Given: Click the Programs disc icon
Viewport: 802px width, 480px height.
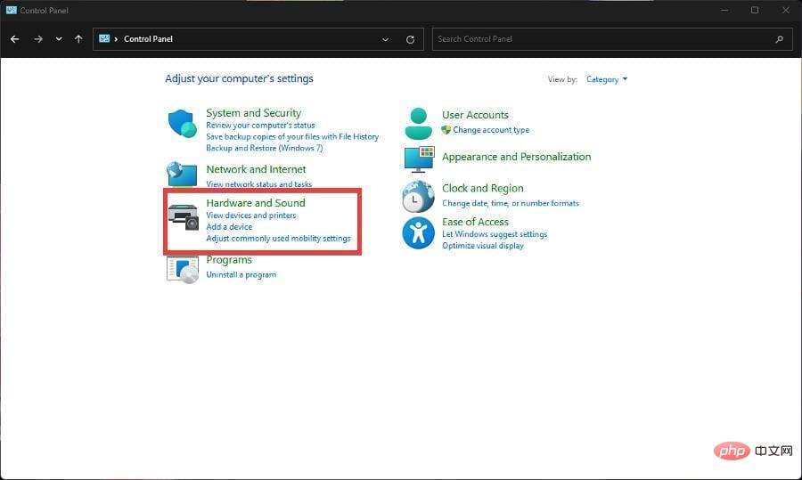Looking at the screenshot, I should [183, 270].
